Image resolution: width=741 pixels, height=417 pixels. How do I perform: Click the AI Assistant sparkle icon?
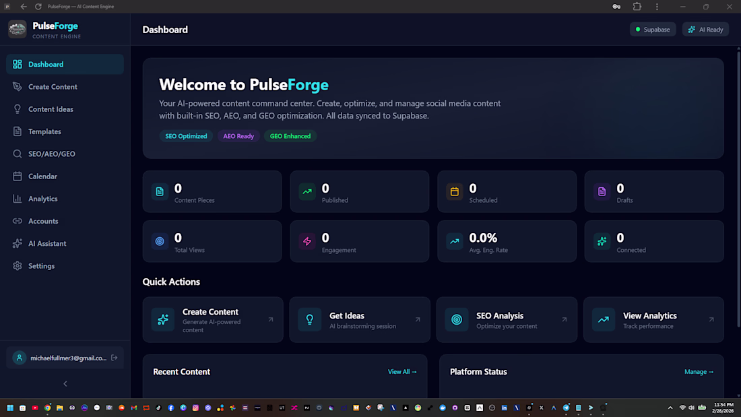(x=18, y=243)
